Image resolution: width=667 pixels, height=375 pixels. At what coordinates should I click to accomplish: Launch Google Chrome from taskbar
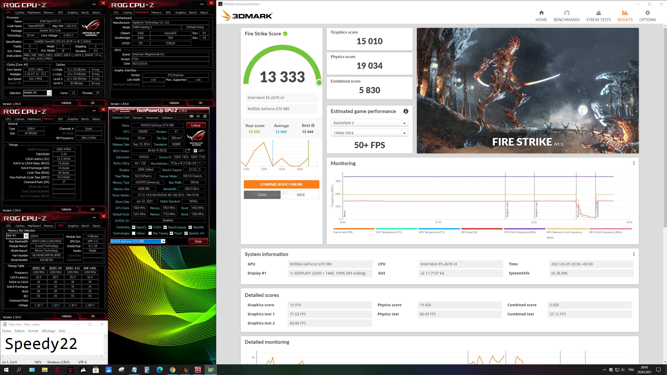(x=172, y=370)
